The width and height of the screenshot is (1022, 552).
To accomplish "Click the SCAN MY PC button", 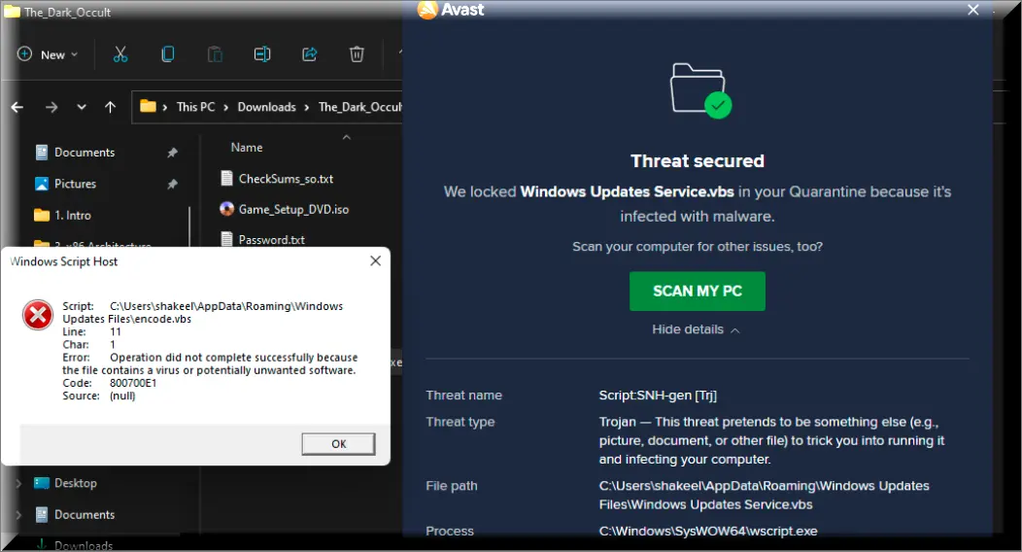I will click(698, 292).
